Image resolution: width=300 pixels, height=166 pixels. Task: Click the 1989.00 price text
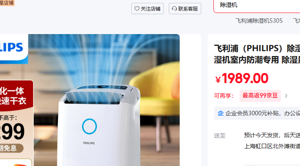click(245, 78)
